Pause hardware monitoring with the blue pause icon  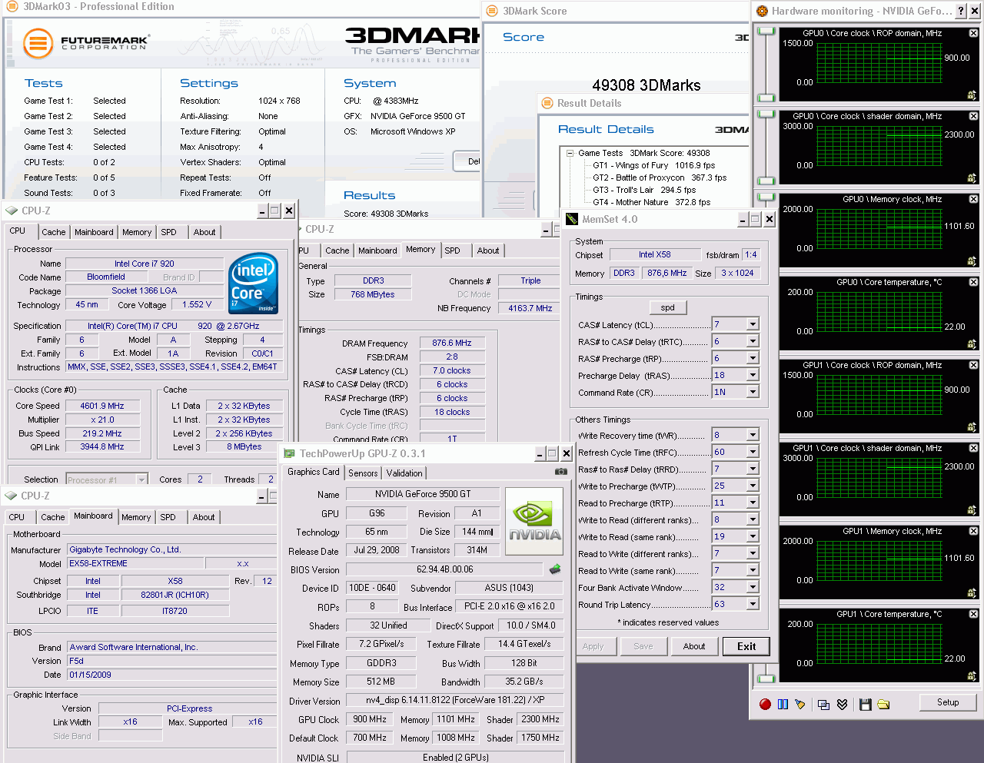coord(783,704)
